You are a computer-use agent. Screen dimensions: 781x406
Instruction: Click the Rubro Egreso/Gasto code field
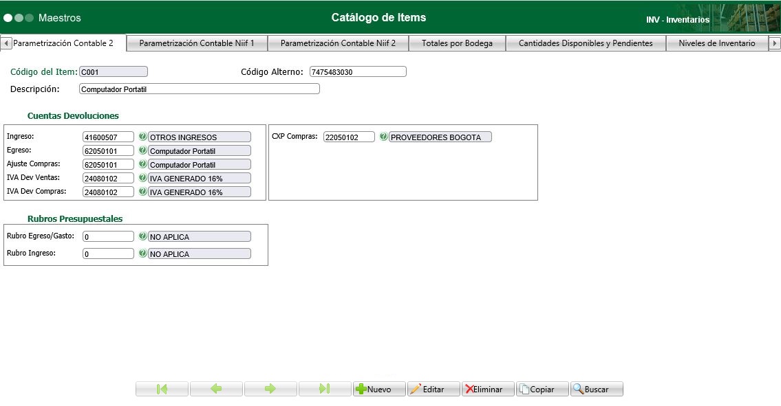[x=108, y=236]
